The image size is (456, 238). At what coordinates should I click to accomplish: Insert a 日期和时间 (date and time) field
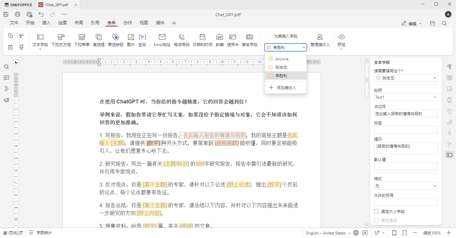(x=203, y=40)
